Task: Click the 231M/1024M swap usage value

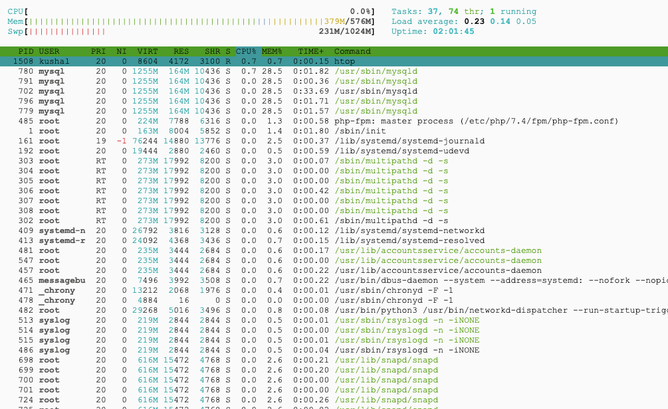Action: (345, 31)
